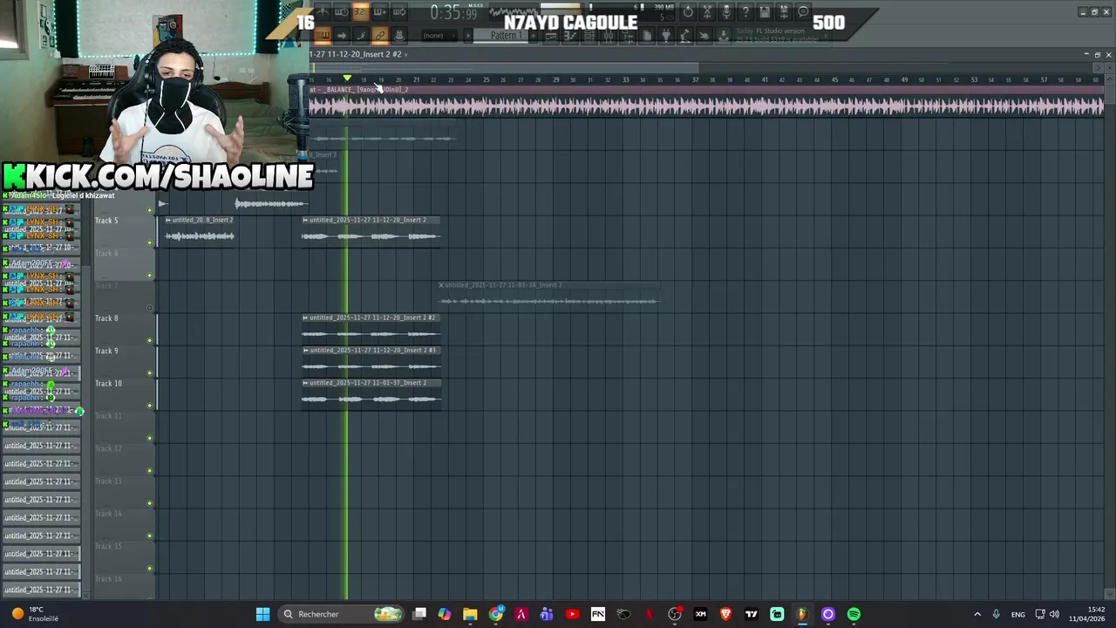
Task: Open clip menu on Track 9's Insert 2 #3 clip
Action: click(x=305, y=350)
